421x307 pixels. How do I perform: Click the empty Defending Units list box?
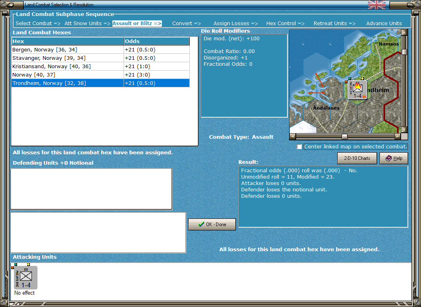click(91, 189)
